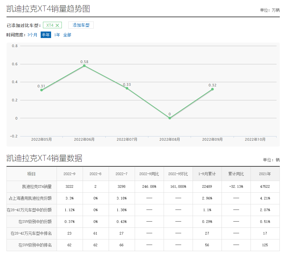Click the 0.32 data point for September 2022

[x=212, y=89]
